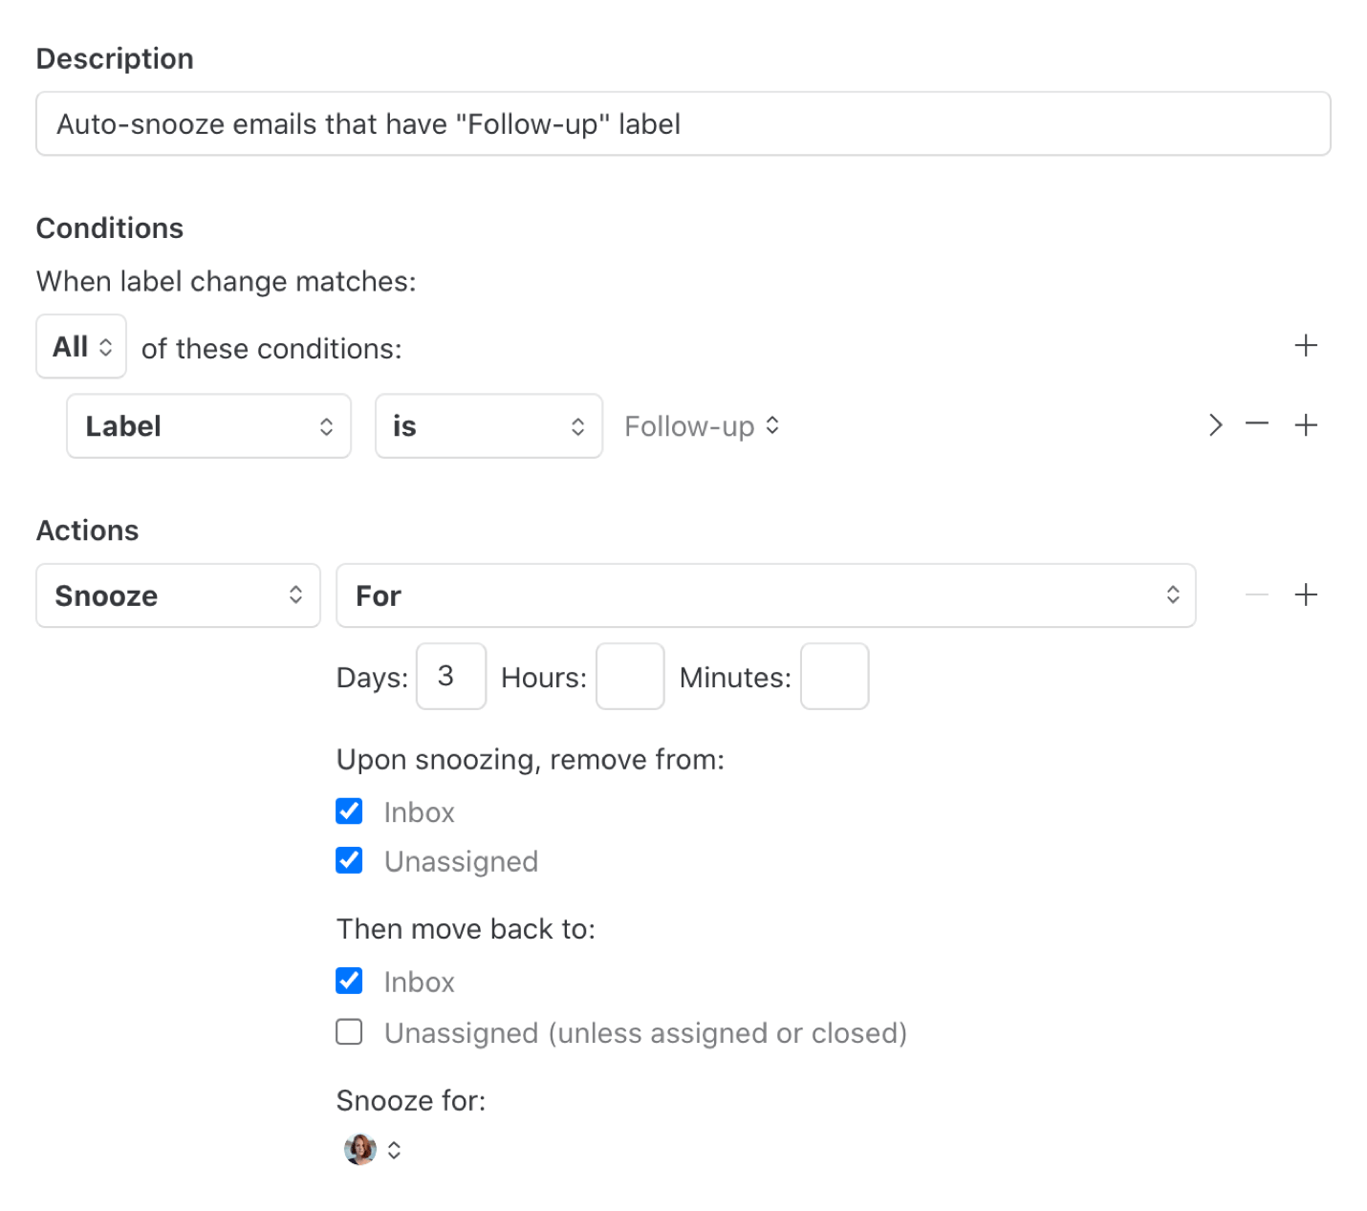The width and height of the screenshot is (1367, 1211).
Task: Click the chevron arrow in Label condition row
Action: (x=1215, y=425)
